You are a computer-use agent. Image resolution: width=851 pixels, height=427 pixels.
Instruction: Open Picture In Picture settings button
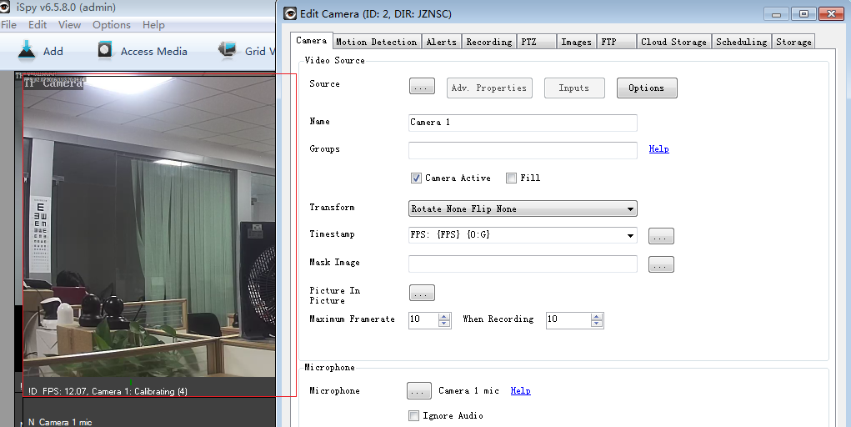[x=422, y=293]
